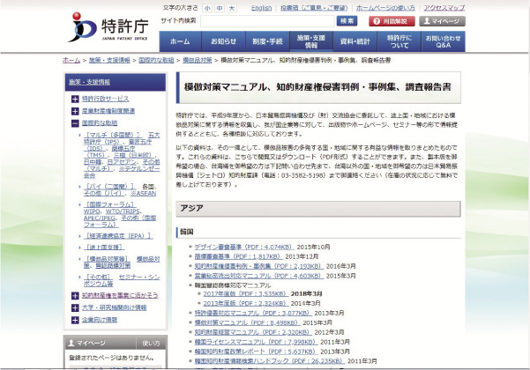Screen dimensions: 530x370
Task: Switch site to English
Action: 262,7
